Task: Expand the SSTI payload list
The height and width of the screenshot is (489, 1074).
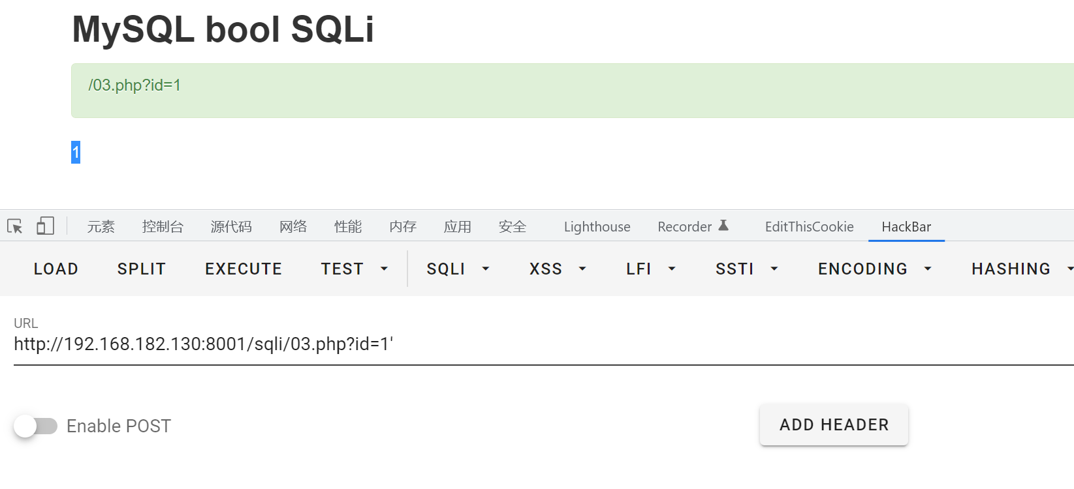Action: pos(746,268)
